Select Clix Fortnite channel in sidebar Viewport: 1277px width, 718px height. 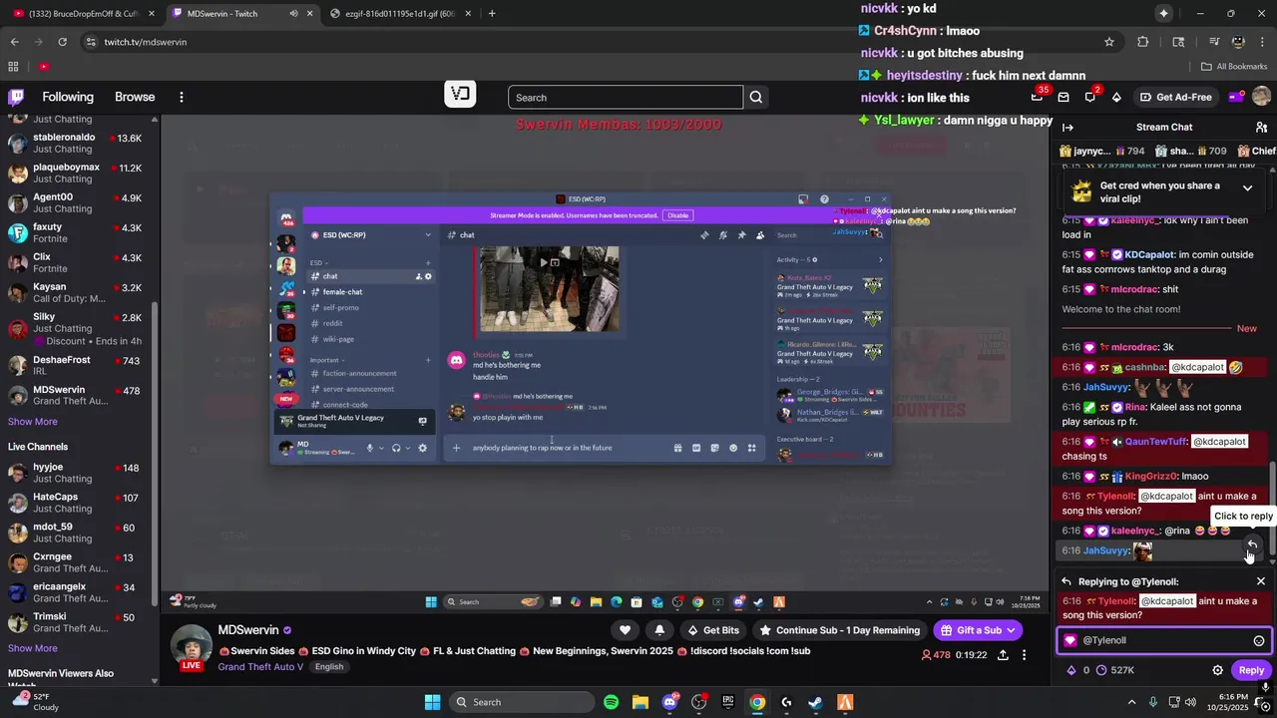coord(75,262)
